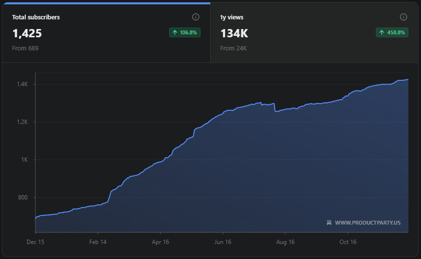Click the Apr 16 axis label
421x259 pixels.
coord(160,242)
